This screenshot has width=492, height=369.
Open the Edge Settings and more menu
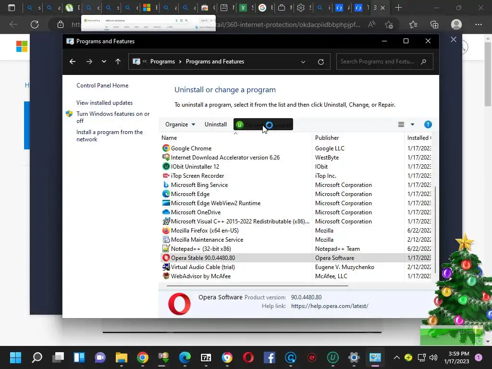coord(478,25)
